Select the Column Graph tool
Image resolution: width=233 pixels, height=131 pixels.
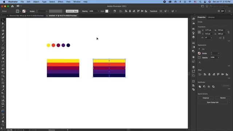tap(3, 100)
